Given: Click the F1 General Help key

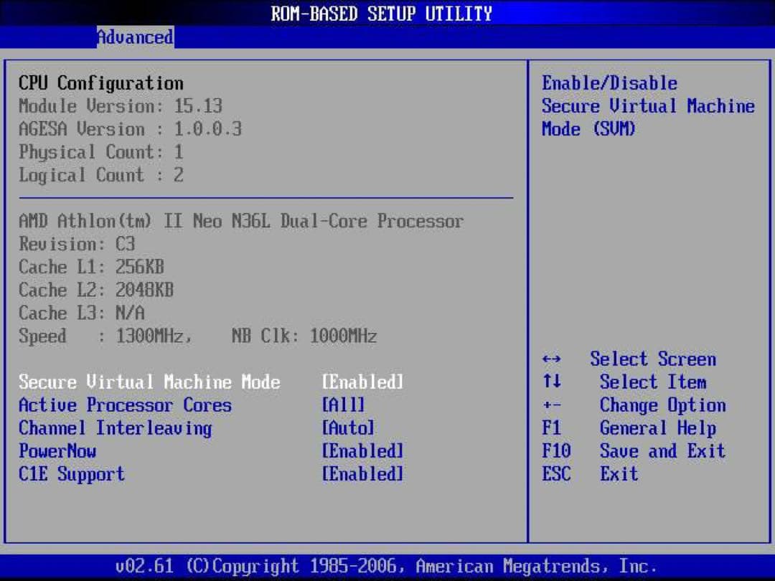Looking at the screenshot, I should click(551, 428).
